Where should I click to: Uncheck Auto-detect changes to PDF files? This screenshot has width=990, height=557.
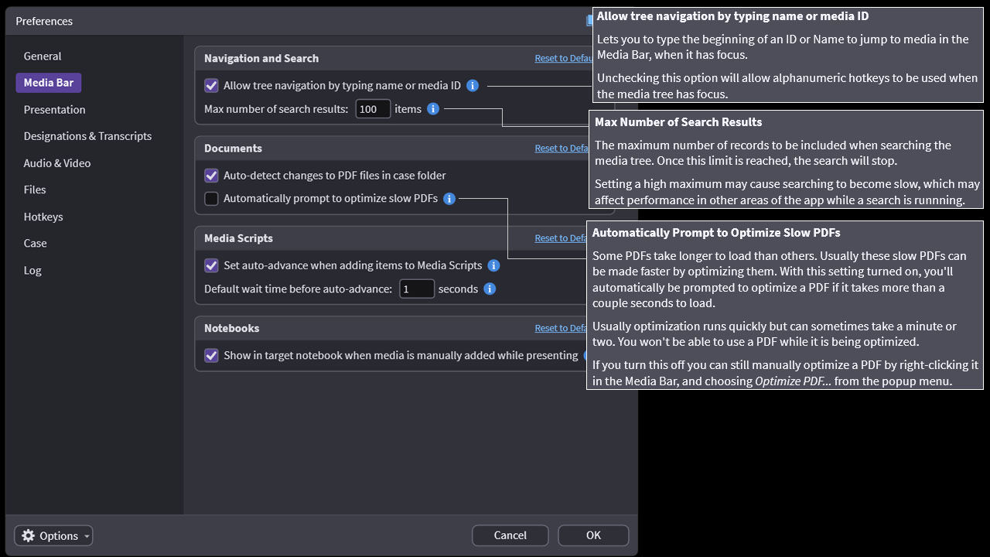pyautogui.click(x=211, y=176)
